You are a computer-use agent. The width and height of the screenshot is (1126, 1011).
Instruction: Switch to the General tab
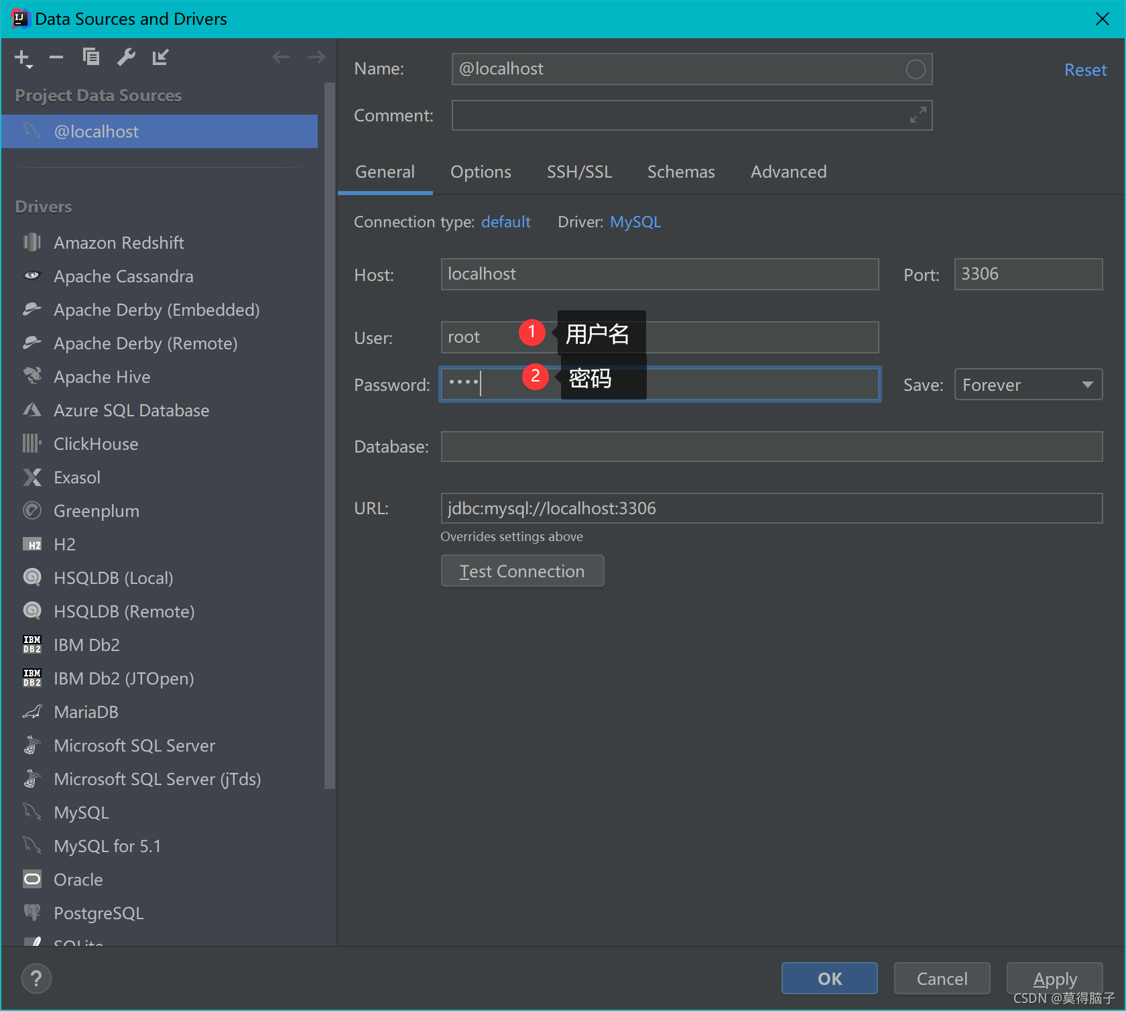(385, 172)
